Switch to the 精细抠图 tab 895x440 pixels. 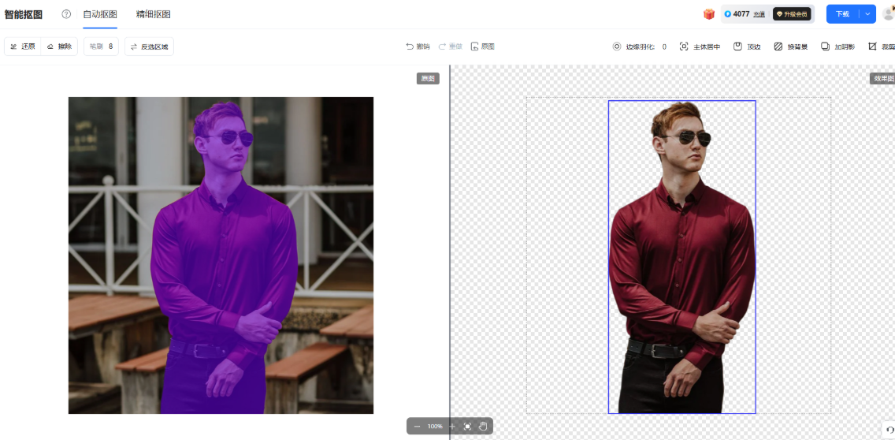point(153,14)
